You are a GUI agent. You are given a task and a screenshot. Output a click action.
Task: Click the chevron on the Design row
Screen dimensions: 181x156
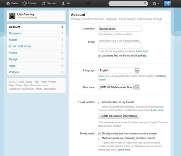[x=62, y=59]
